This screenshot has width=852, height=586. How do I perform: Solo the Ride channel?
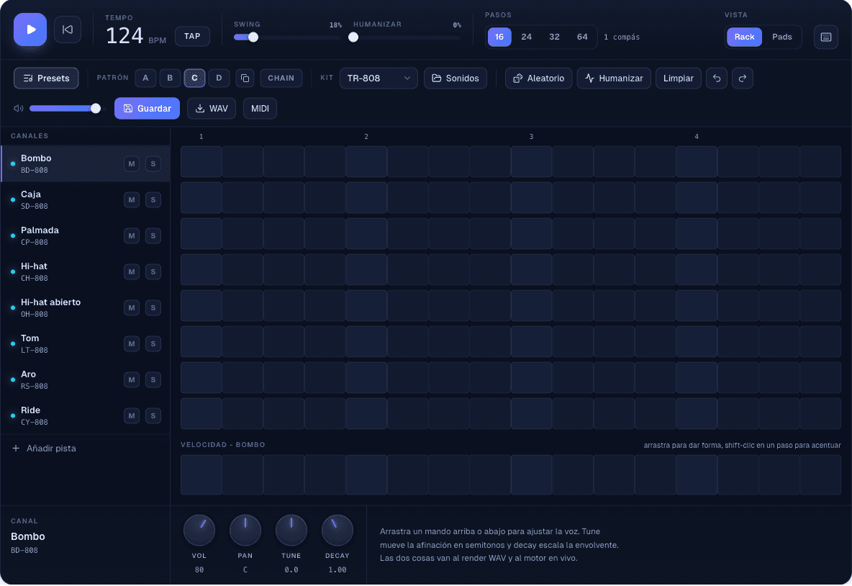153,416
